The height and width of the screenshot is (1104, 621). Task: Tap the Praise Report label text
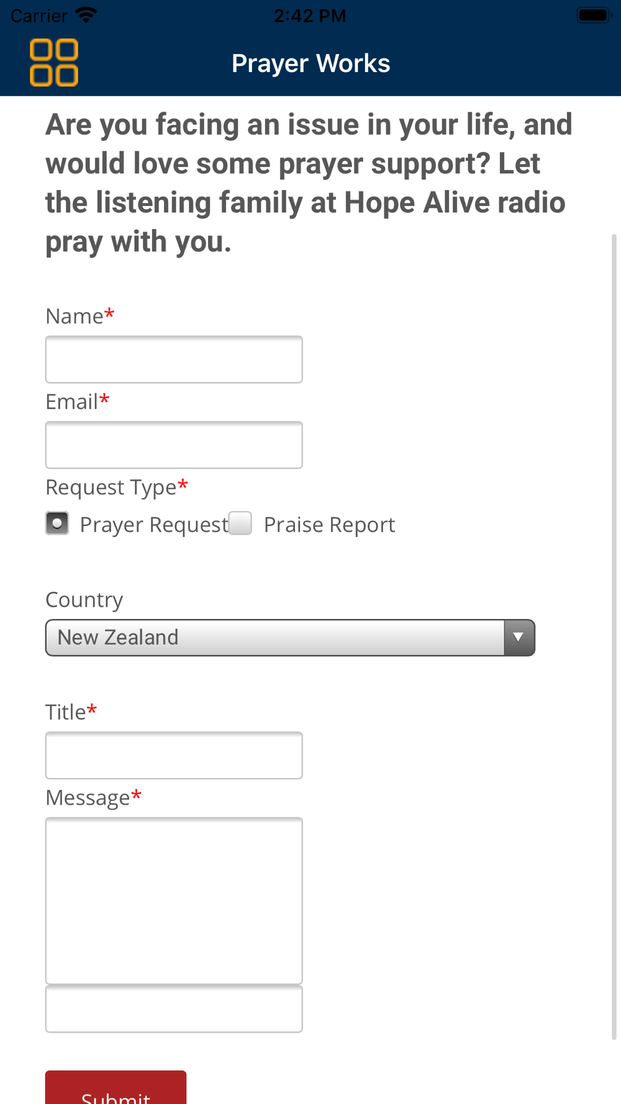click(x=329, y=525)
